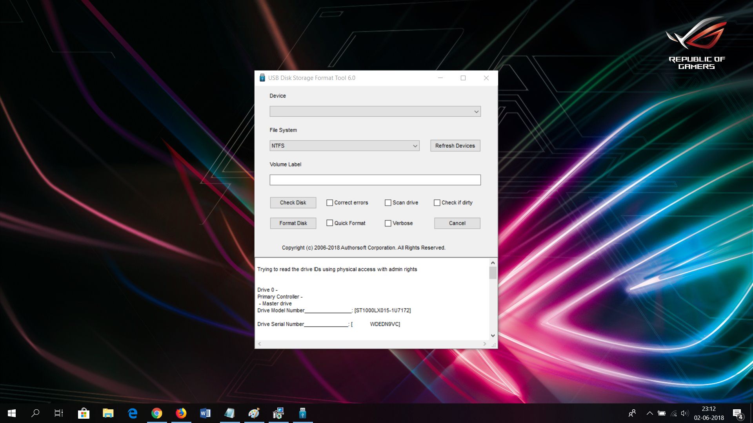Image resolution: width=753 pixels, height=423 pixels.
Task: Click the USB Disk Storage Format Tool taskbar icon
Action: (x=302, y=413)
